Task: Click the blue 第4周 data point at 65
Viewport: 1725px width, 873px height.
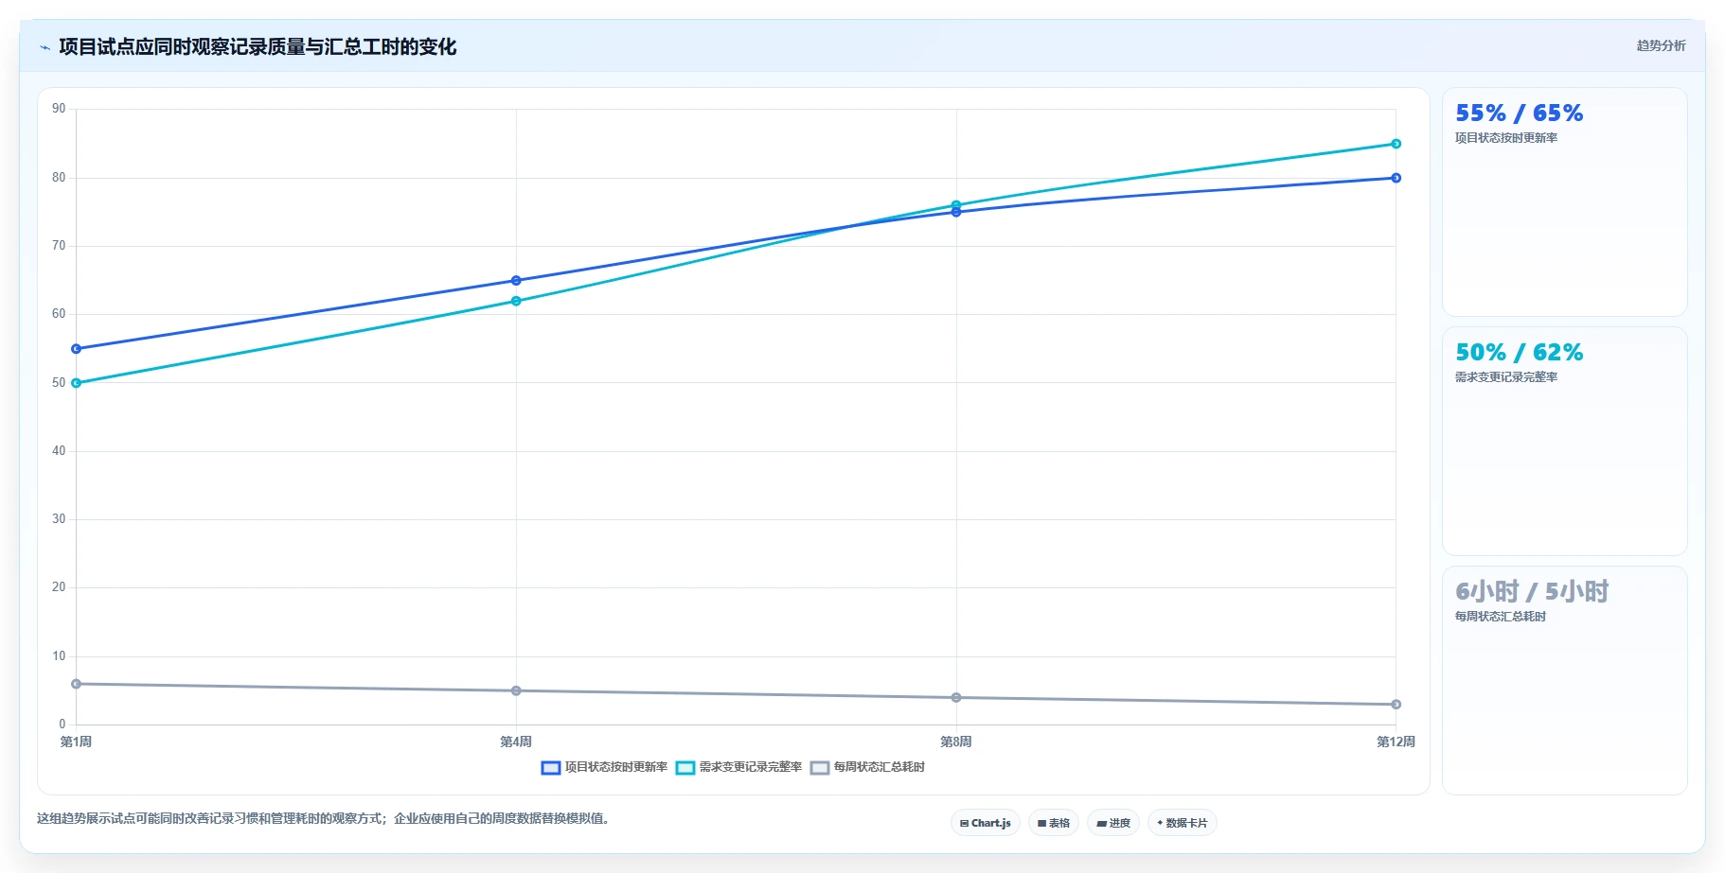Action: 516,281
